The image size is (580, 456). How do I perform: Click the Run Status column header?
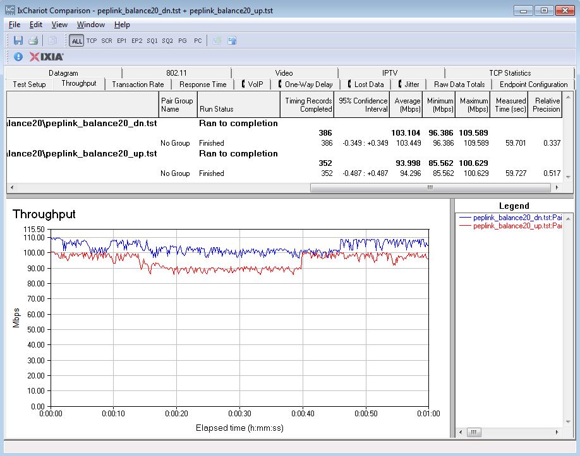click(239, 105)
